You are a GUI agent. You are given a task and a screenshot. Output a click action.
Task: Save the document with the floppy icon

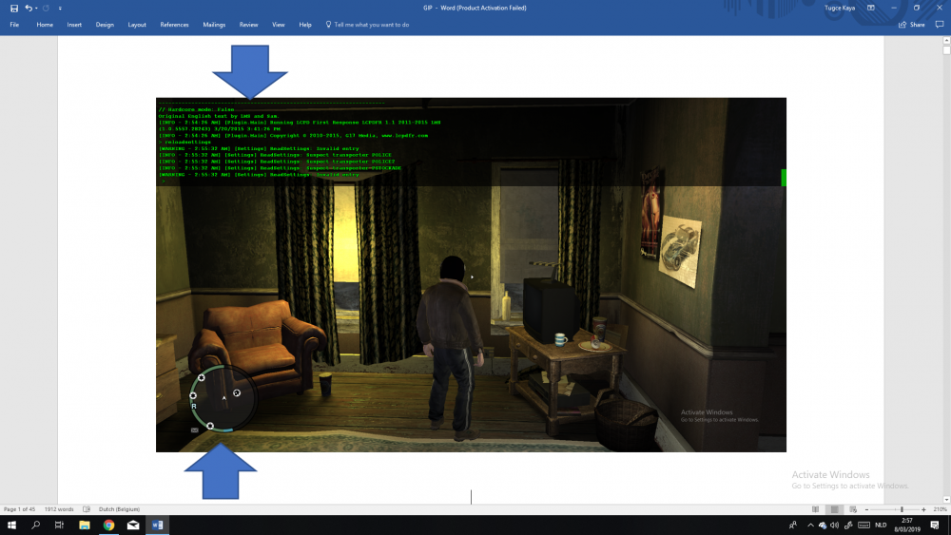pyautogui.click(x=14, y=8)
